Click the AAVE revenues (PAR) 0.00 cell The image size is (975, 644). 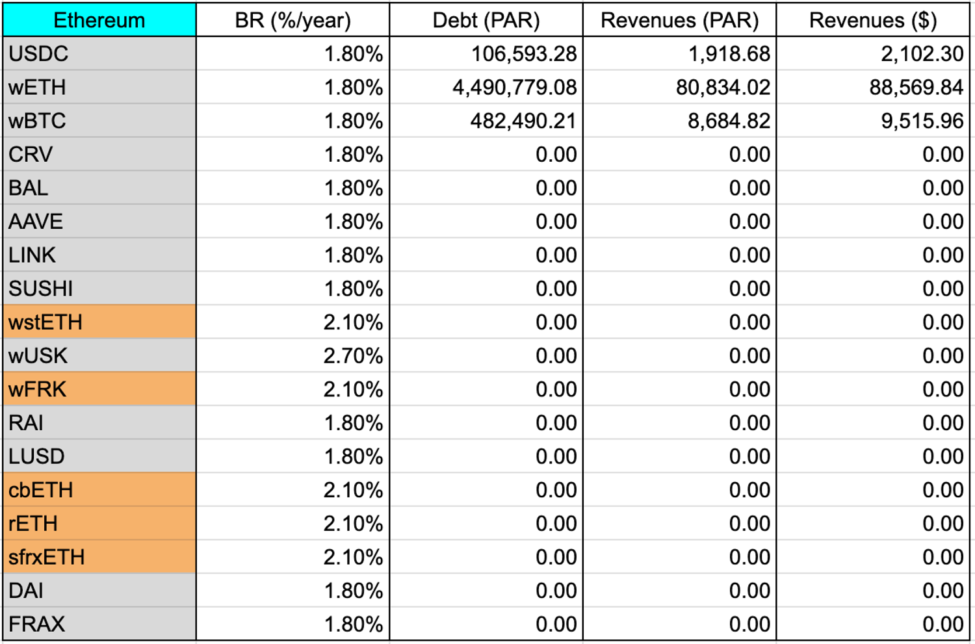point(680,221)
